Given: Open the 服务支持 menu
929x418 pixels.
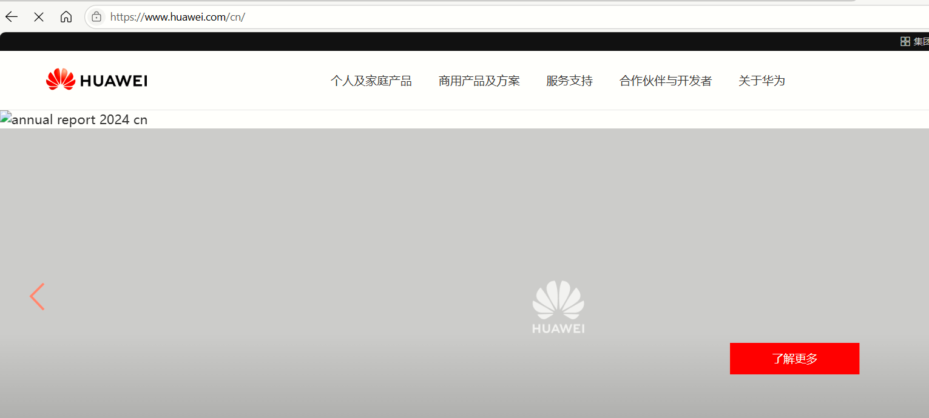Looking at the screenshot, I should (569, 81).
